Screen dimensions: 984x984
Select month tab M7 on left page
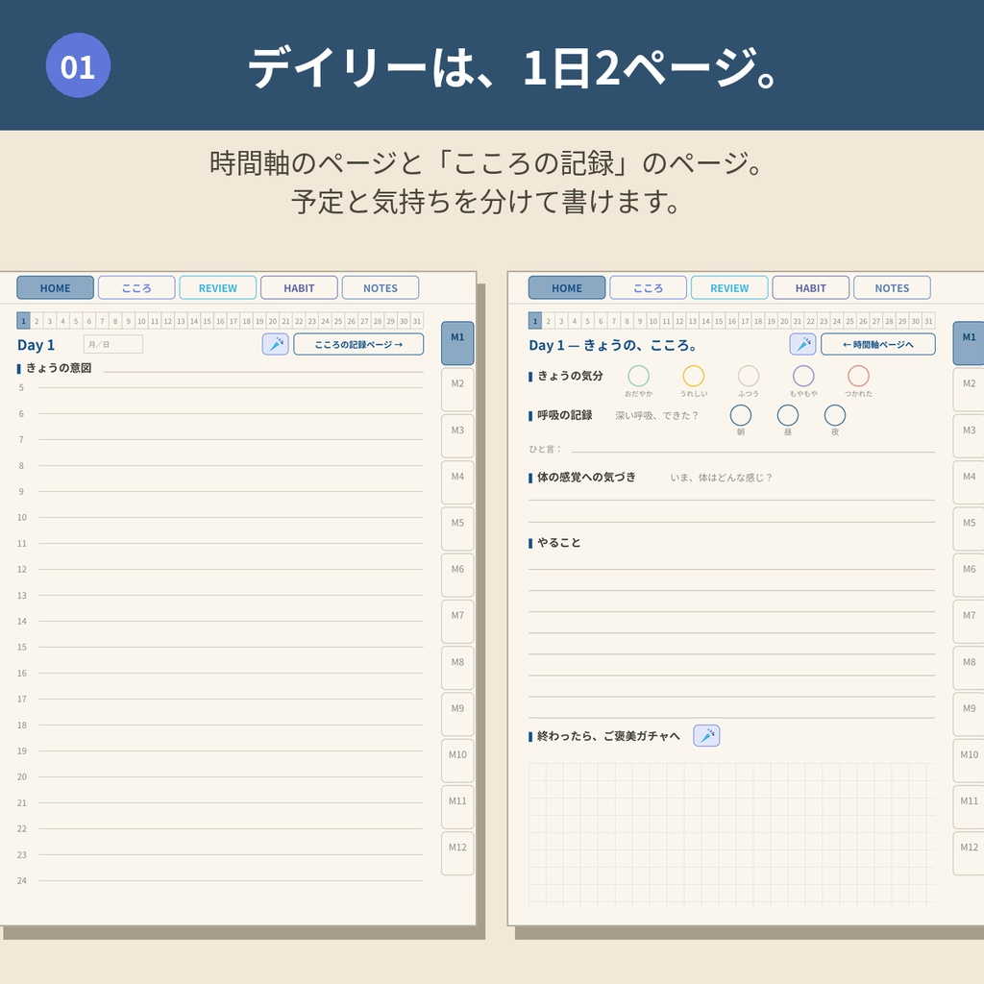(x=457, y=622)
